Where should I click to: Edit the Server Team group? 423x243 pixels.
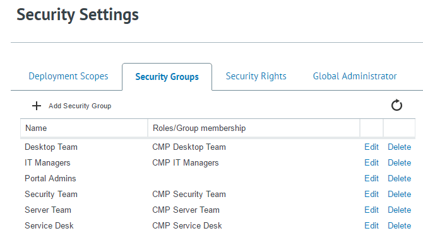tap(371, 210)
